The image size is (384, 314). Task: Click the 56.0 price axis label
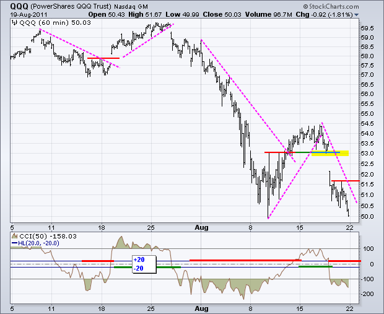pyautogui.click(x=367, y=94)
